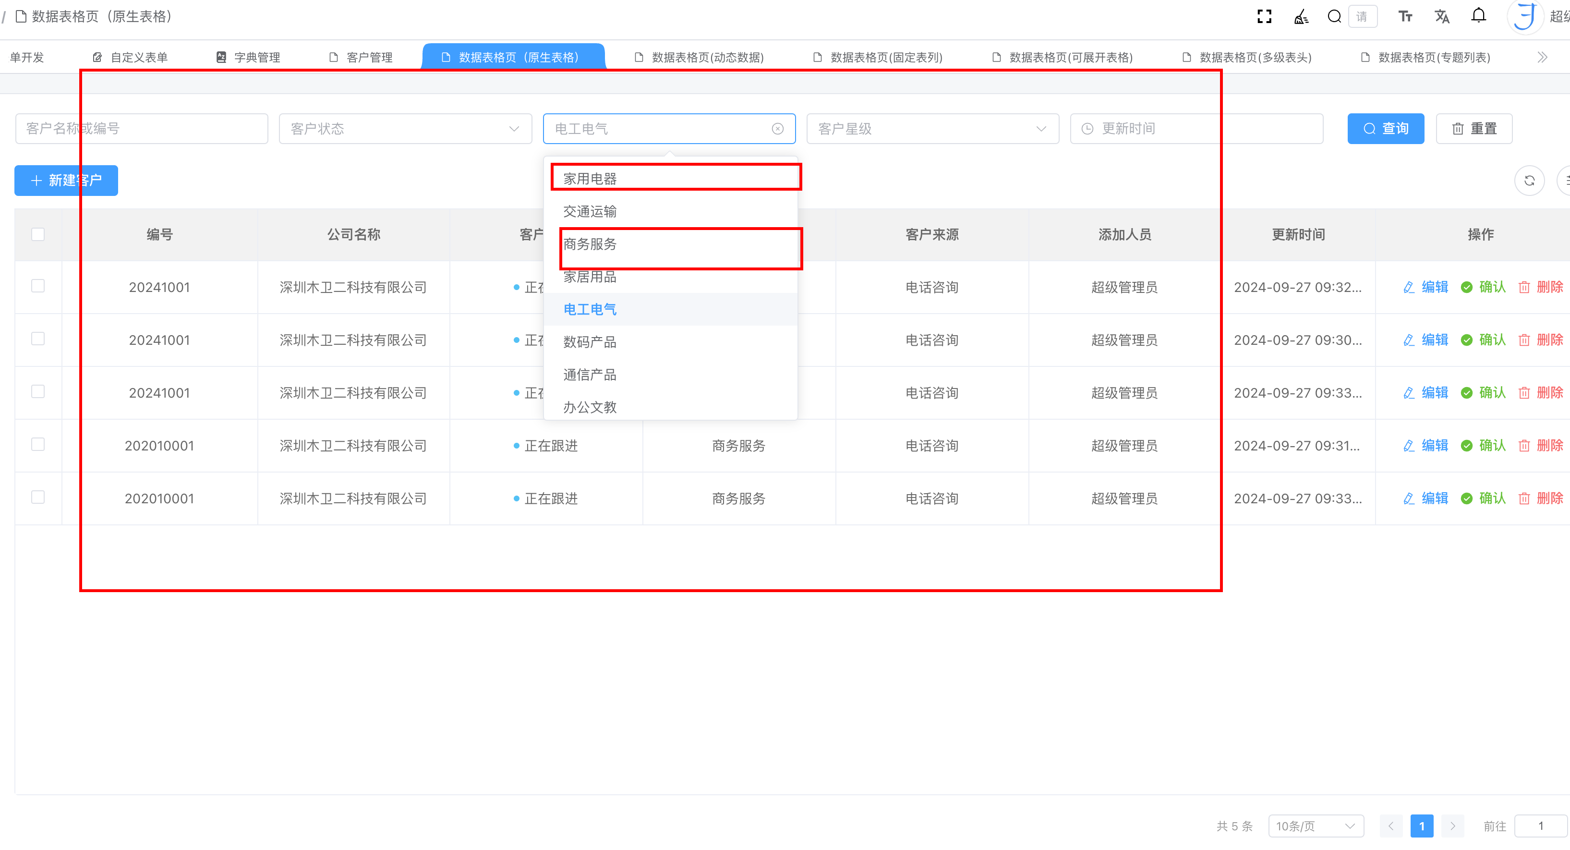The image size is (1570, 850).
Task: Click the fullscreen toggle icon
Action: coord(1264,16)
